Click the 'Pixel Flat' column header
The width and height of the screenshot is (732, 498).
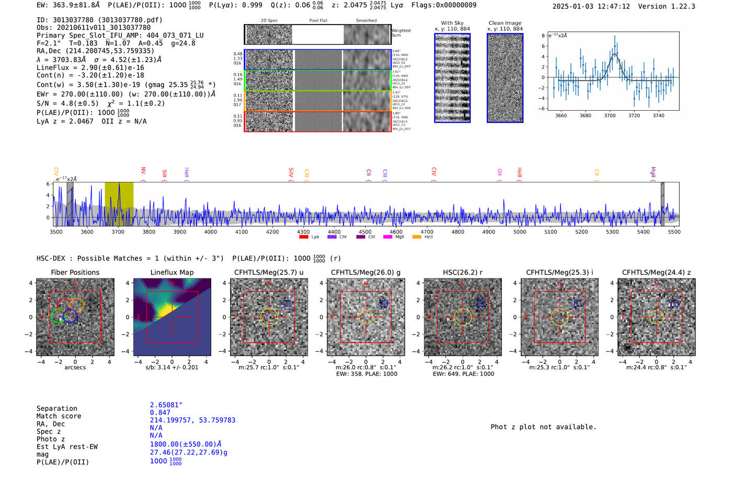point(318,21)
